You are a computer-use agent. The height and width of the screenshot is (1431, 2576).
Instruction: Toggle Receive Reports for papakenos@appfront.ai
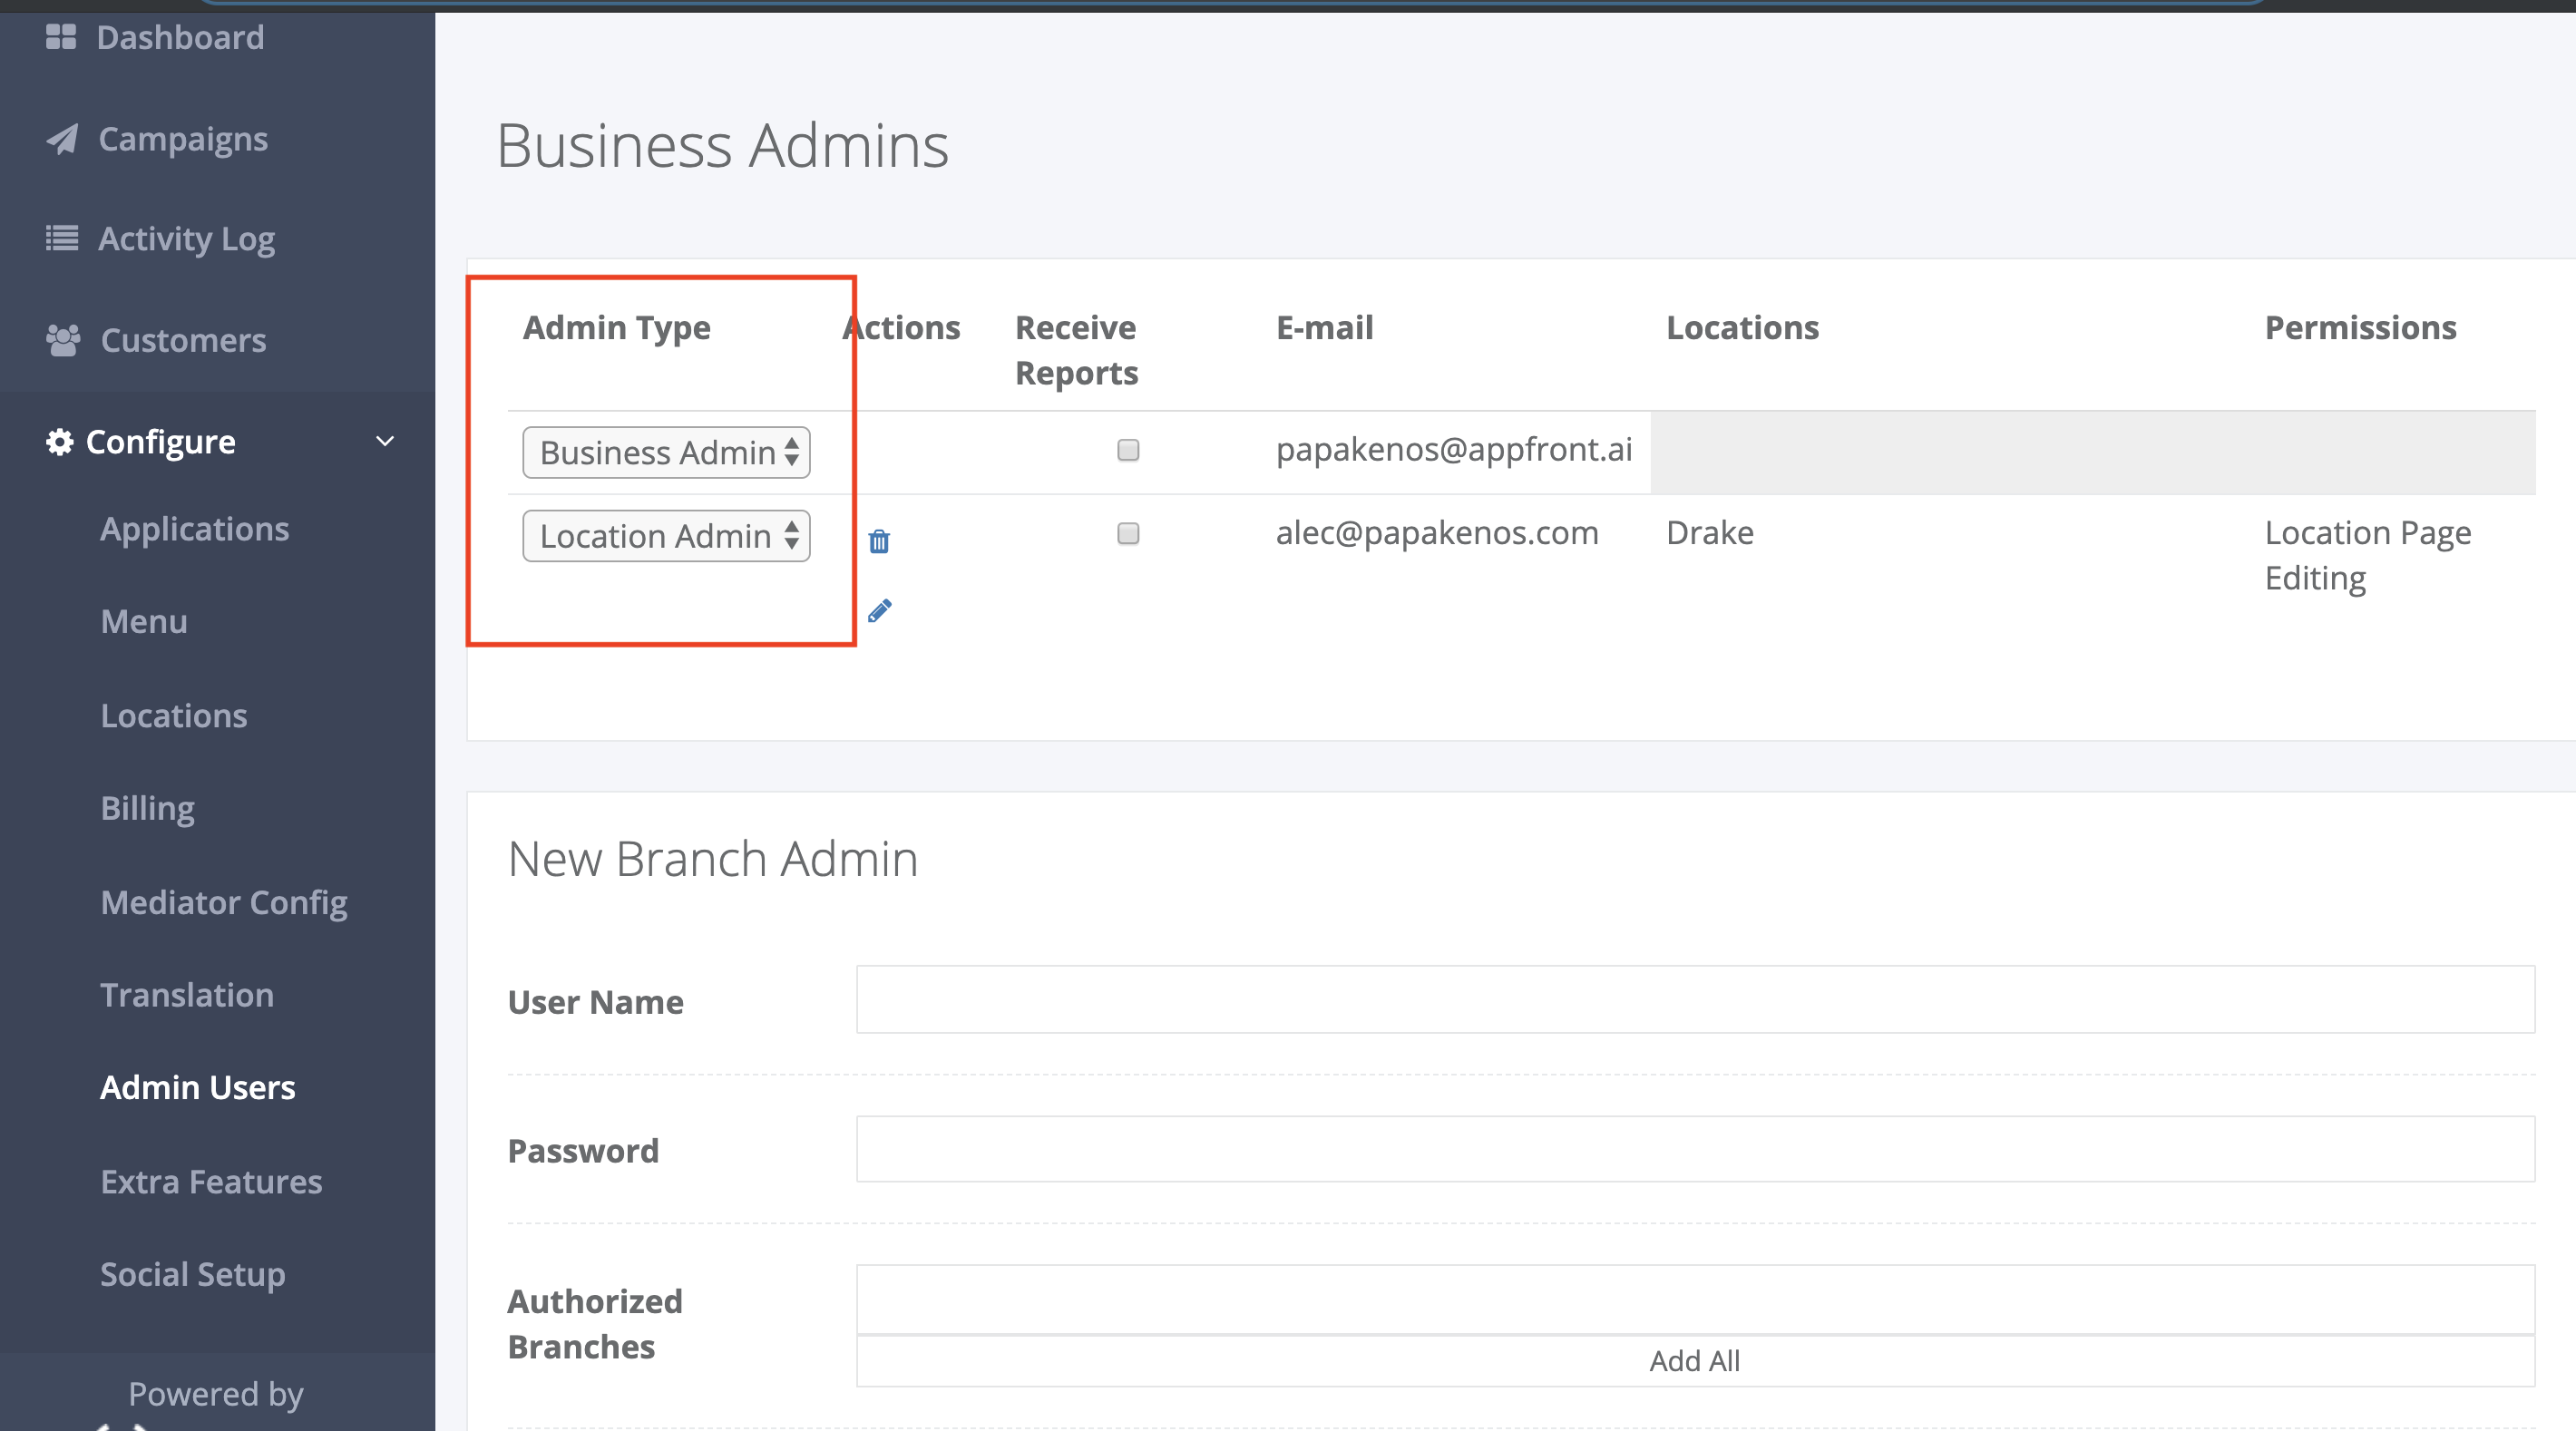[1128, 450]
